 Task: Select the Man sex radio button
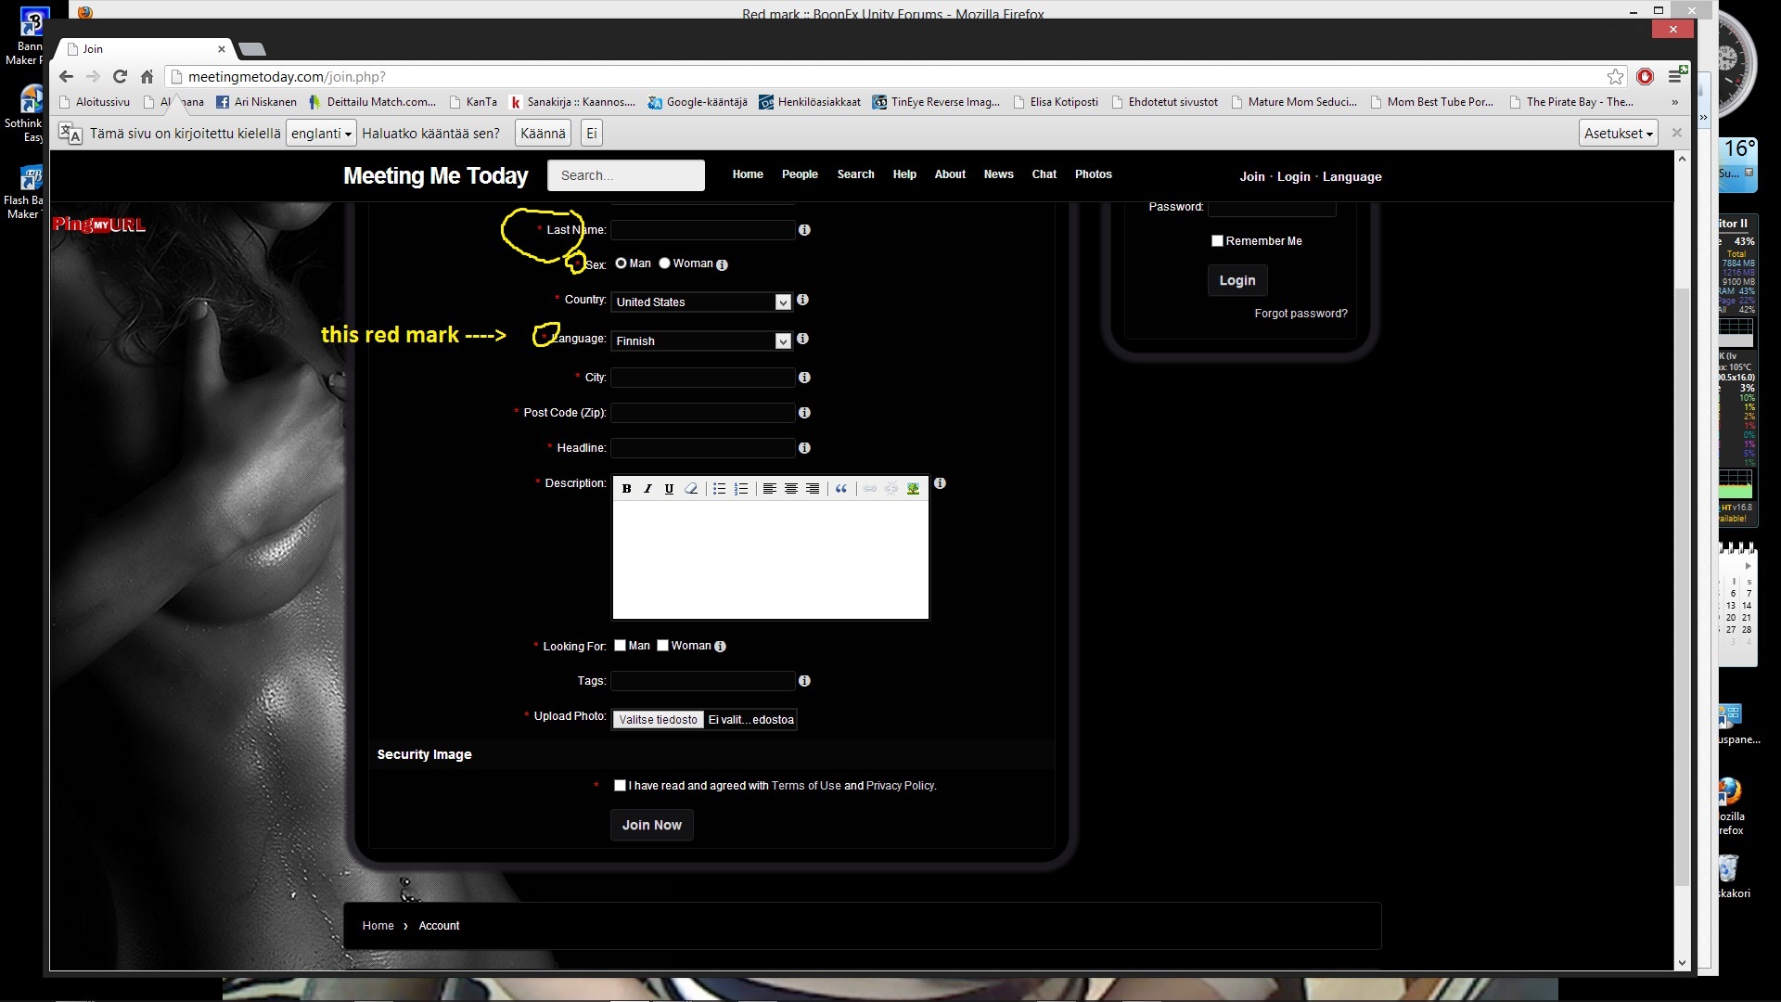tap(621, 263)
